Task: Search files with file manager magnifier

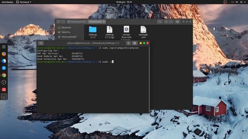Action: pyautogui.click(x=160, y=22)
